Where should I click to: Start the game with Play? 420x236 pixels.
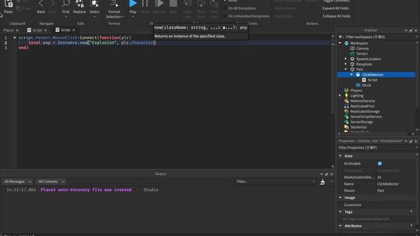[x=133, y=3]
